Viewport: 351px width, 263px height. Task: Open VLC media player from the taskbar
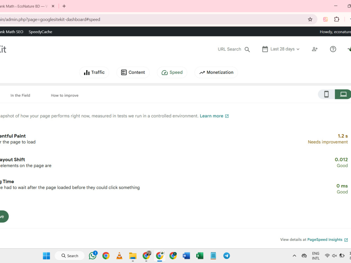(119, 256)
